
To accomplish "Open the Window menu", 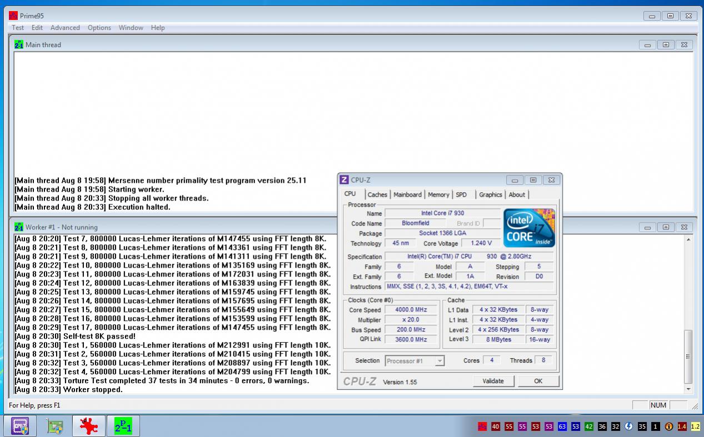I will click(x=131, y=28).
